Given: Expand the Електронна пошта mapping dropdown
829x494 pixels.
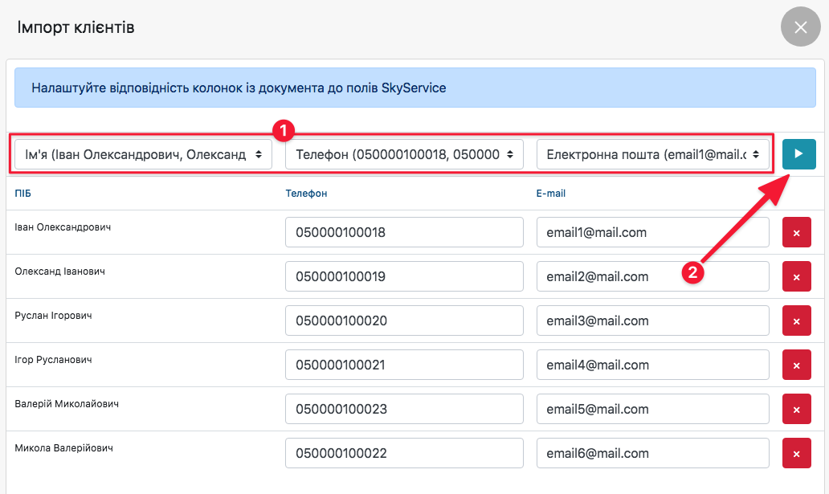Looking at the screenshot, I should tap(652, 154).
